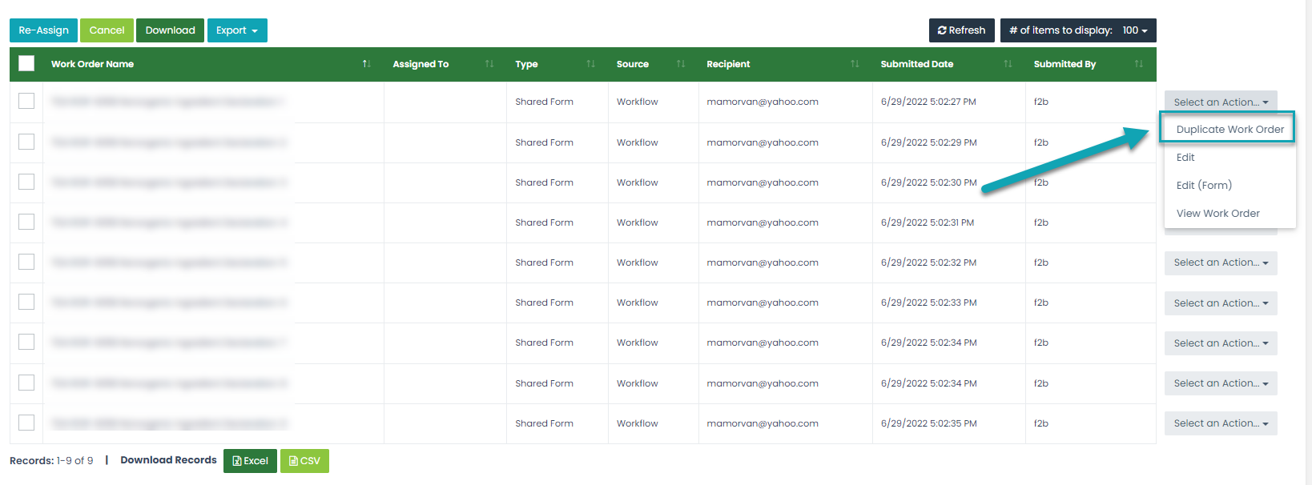Sort the Type column
Image resolution: width=1312 pixels, height=485 pixels.
pyautogui.click(x=590, y=64)
